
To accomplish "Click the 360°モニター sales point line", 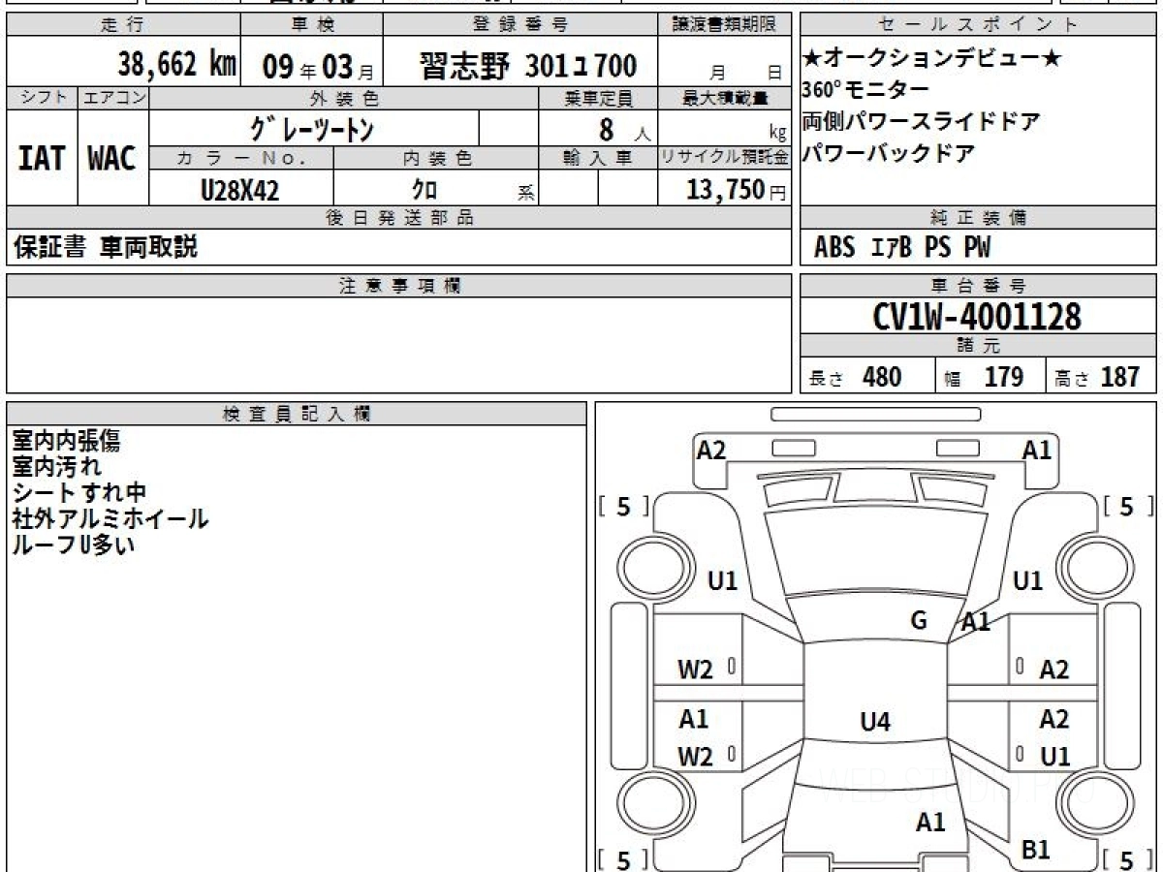I will click(x=865, y=90).
